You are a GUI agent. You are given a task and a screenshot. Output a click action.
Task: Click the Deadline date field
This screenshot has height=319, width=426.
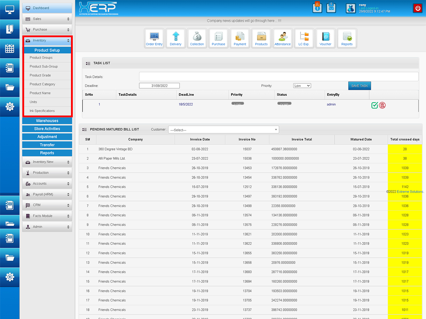159,86
